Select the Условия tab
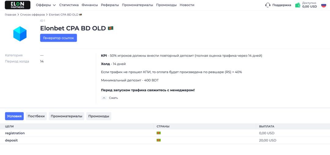This screenshot has height=155, width=330. pos(14,116)
